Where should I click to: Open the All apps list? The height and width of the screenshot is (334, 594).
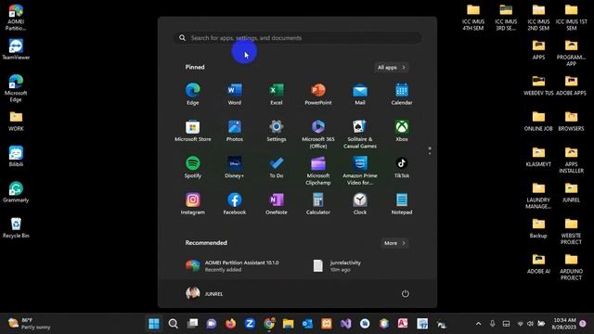click(x=392, y=68)
